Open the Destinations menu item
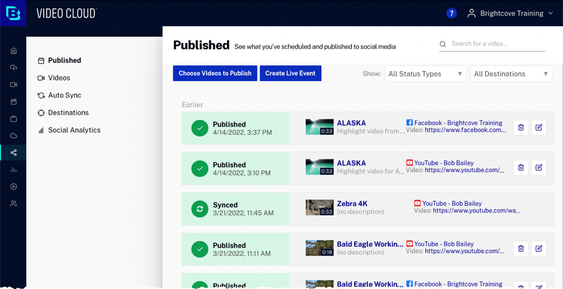The width and height of the screenshot is (563, 289). (x=68, y=113)
